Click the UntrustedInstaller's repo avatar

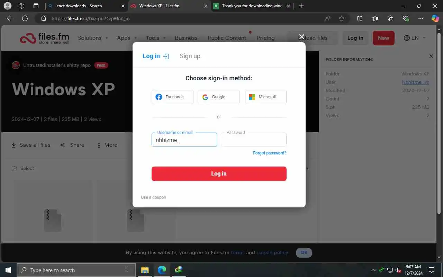[x=16, y=65]
